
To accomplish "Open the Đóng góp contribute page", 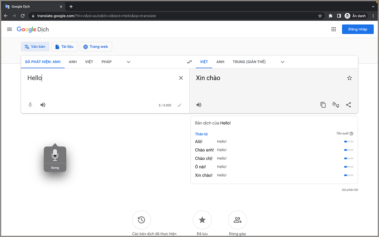I will click(237, 220).
